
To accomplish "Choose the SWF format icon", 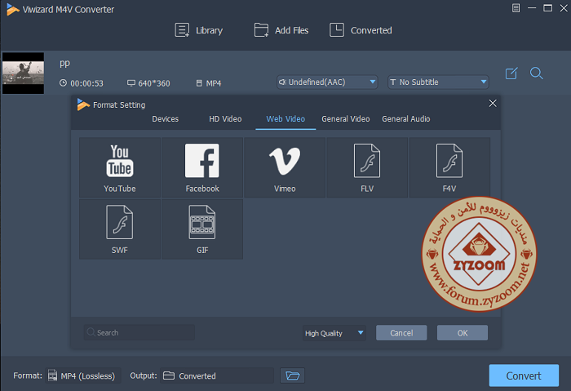I will click(x=119, y=222).
